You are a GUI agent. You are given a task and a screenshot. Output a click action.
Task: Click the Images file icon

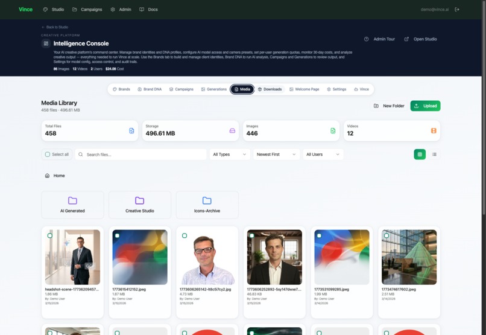coord(333,130)
